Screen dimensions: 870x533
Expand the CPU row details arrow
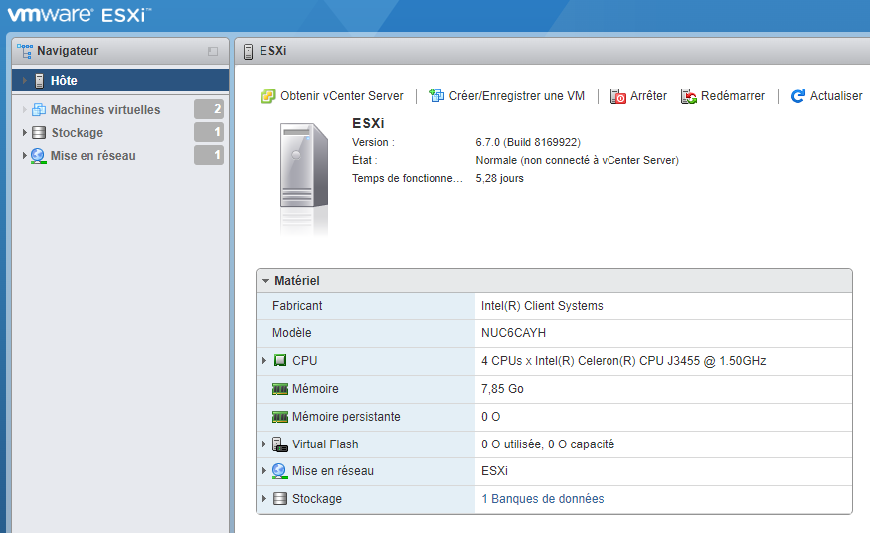click(x=264, y=361)
